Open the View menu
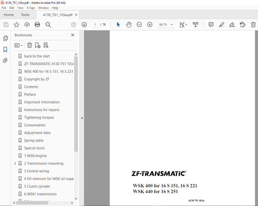Image resolution: width=258 pixels, height=206 pixels. pyautogui.click(x=20, y=8)
